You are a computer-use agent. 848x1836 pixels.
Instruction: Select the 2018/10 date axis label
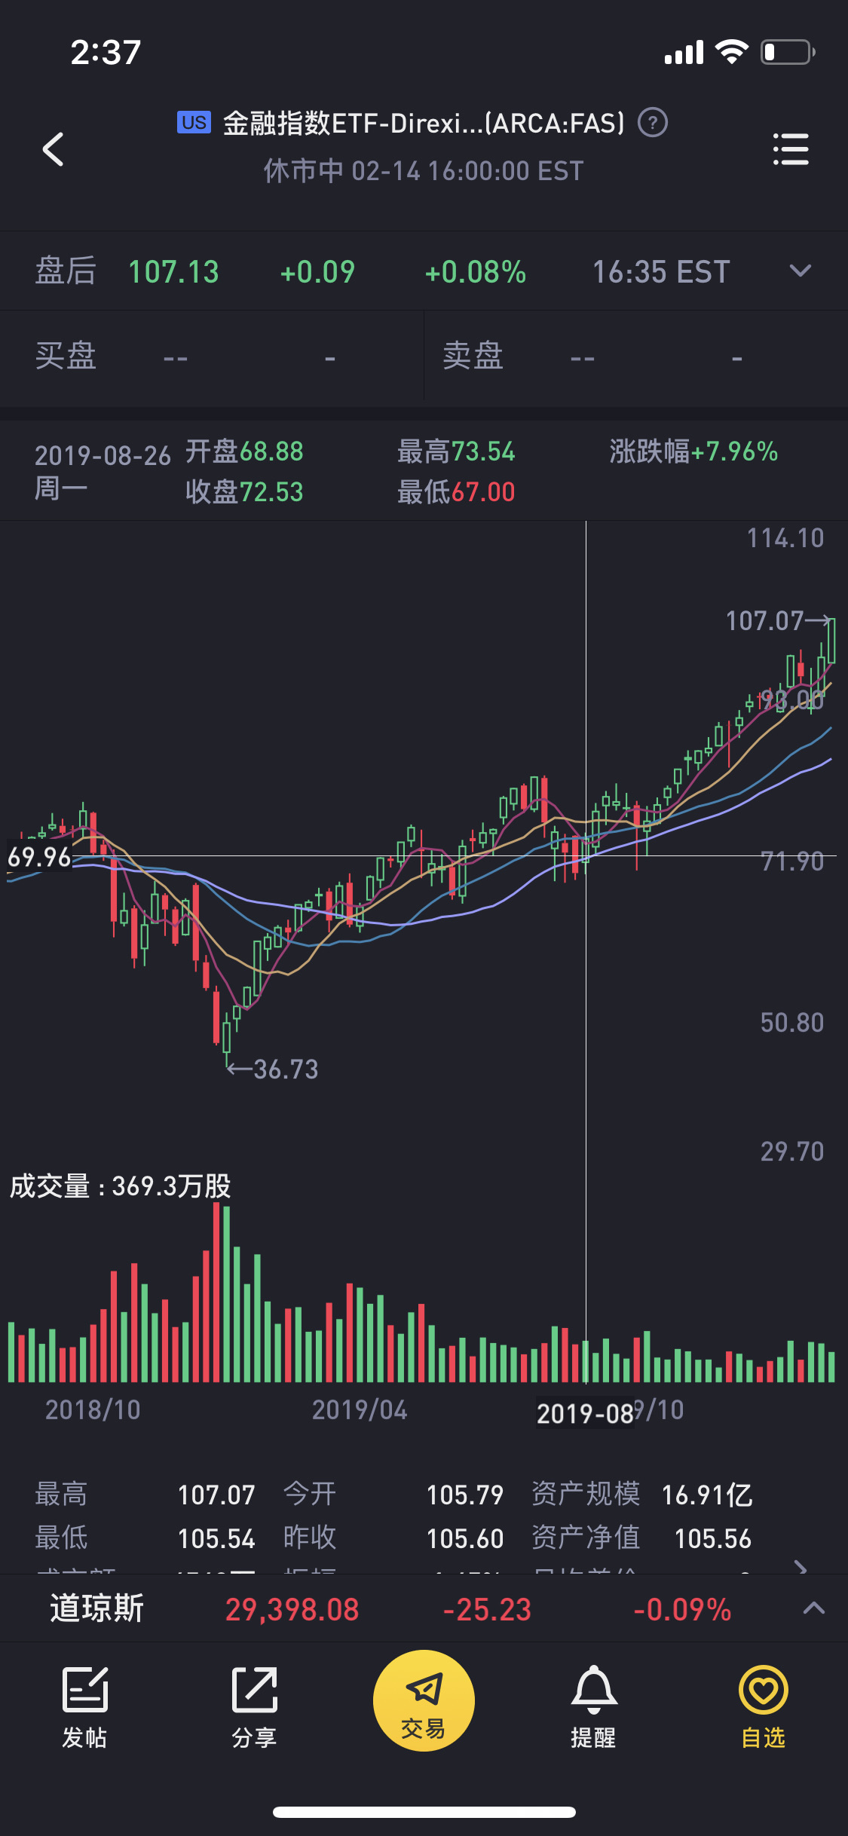point(93,1410)
